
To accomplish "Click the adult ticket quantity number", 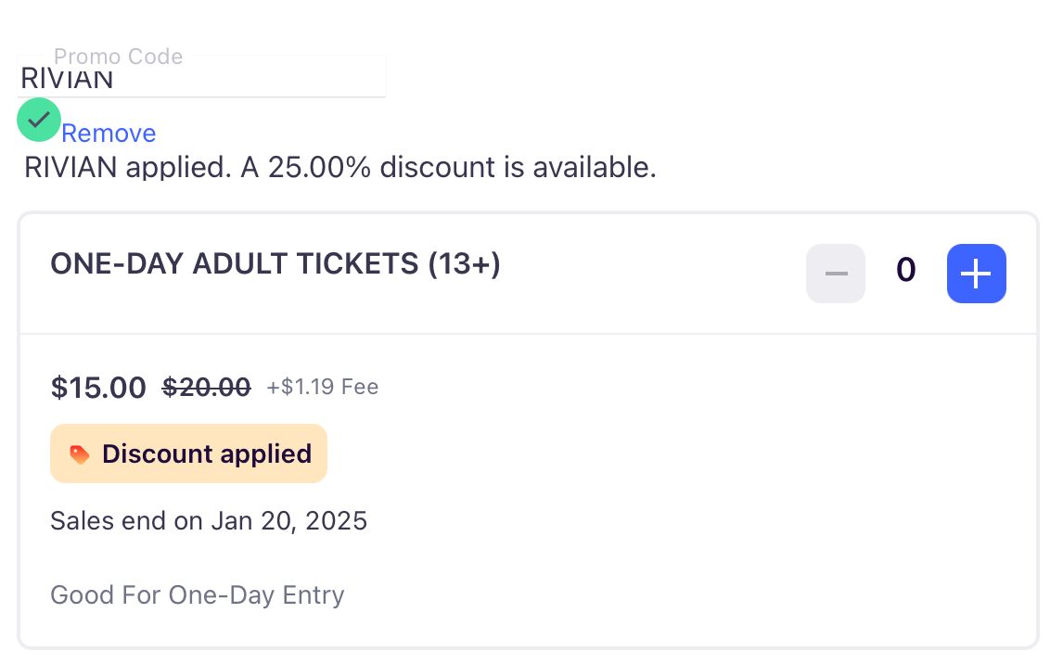I will (x=905, y=270).
